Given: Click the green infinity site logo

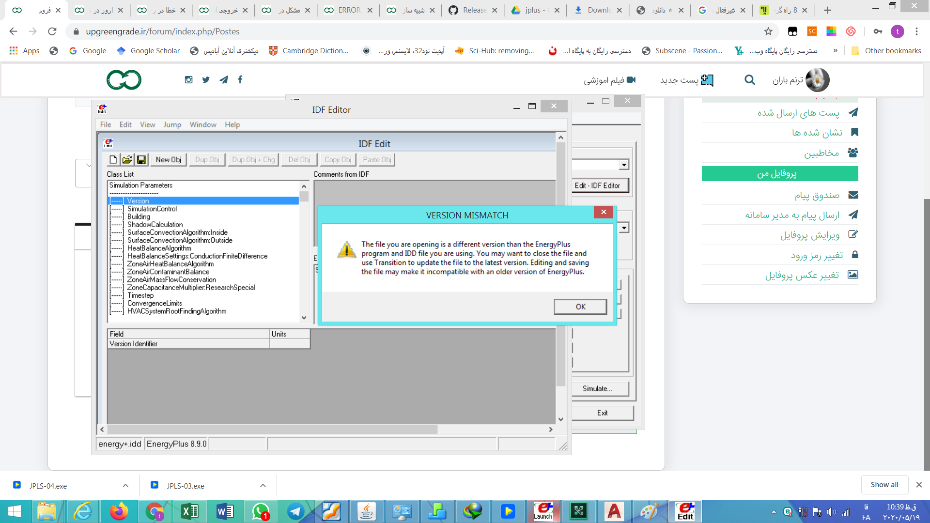Looking at the screenshot, I should pyautogui.click(x=124, y=80).
